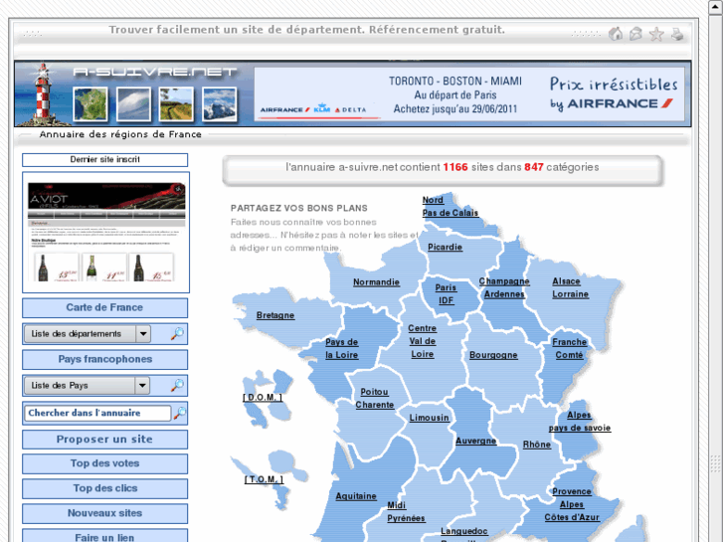Viewport: 723px width, 542px height.
Task: Search countries with magnifier icon
Action: (177, 385)
